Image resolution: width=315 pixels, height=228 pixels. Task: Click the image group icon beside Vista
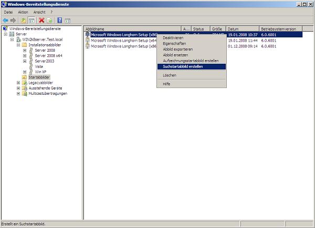tap(31, 66)
